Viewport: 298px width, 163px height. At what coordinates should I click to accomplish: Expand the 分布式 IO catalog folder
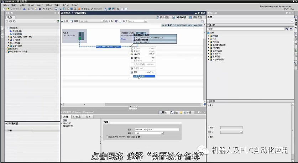click(x=209, y=54)
